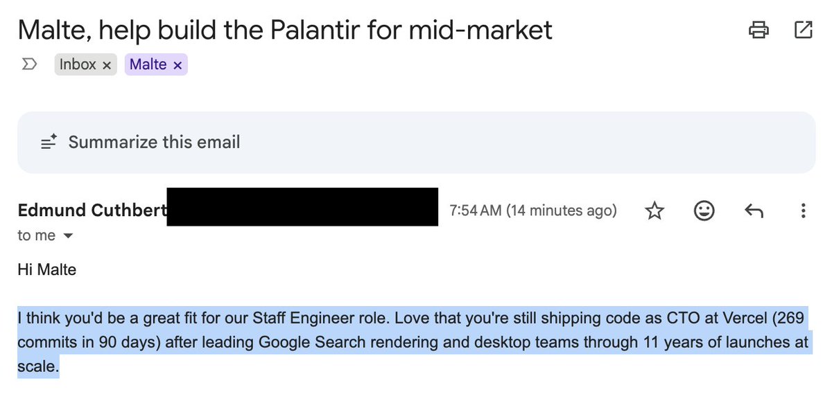The width and height of the screenshot is (832, 394).
Task: Expand recipient details arrow next to "to me"
Action: (x=68, y=236)
